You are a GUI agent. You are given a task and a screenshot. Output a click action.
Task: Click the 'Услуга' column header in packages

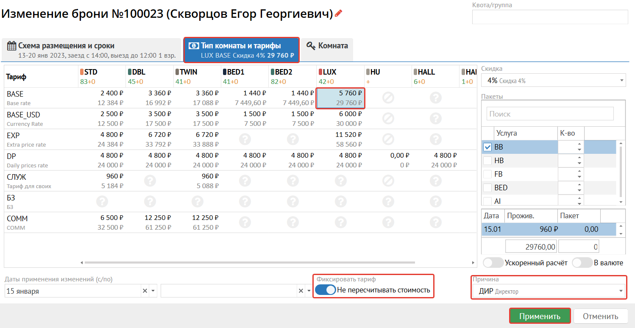[526, 133]
